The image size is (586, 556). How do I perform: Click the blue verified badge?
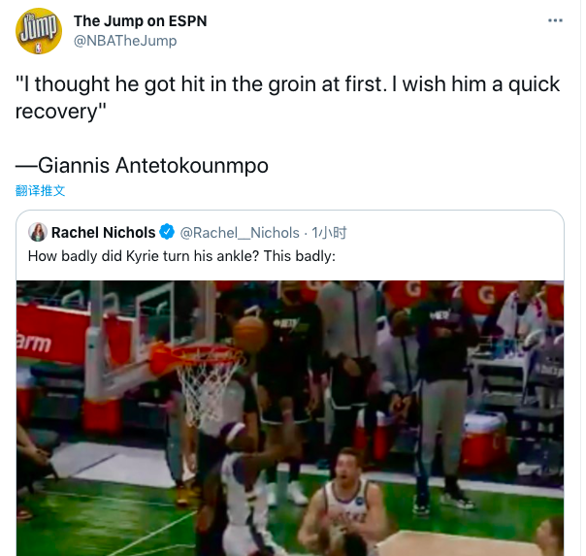tap(167, 233)
